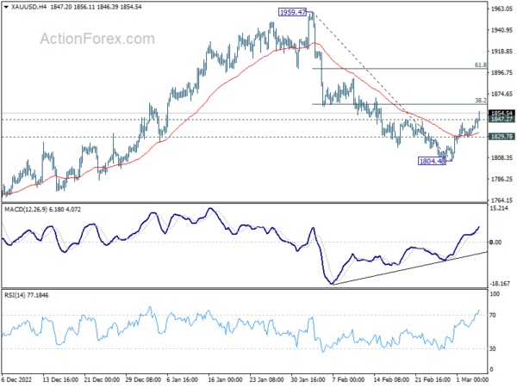This screenshot has height=387, width=517.
Task: Select the 1804.48 low price label
Action: click(x=432, y=161)
